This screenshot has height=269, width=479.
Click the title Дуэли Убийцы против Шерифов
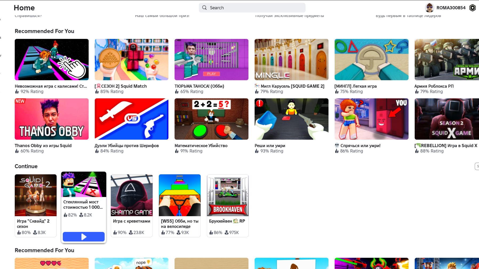[127, 146]
